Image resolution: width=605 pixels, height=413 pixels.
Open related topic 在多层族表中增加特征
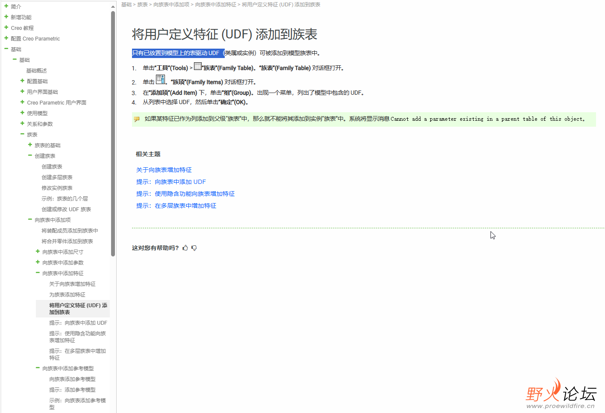(176, 206)
